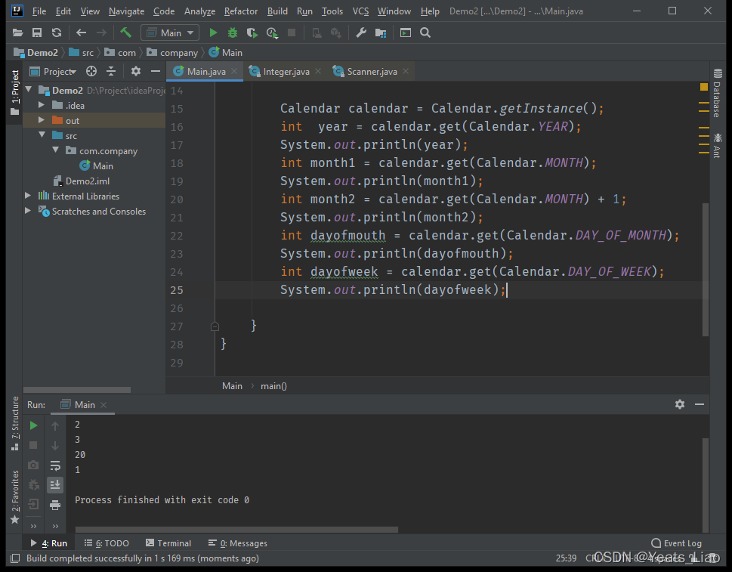Expand the out folder

42,120
